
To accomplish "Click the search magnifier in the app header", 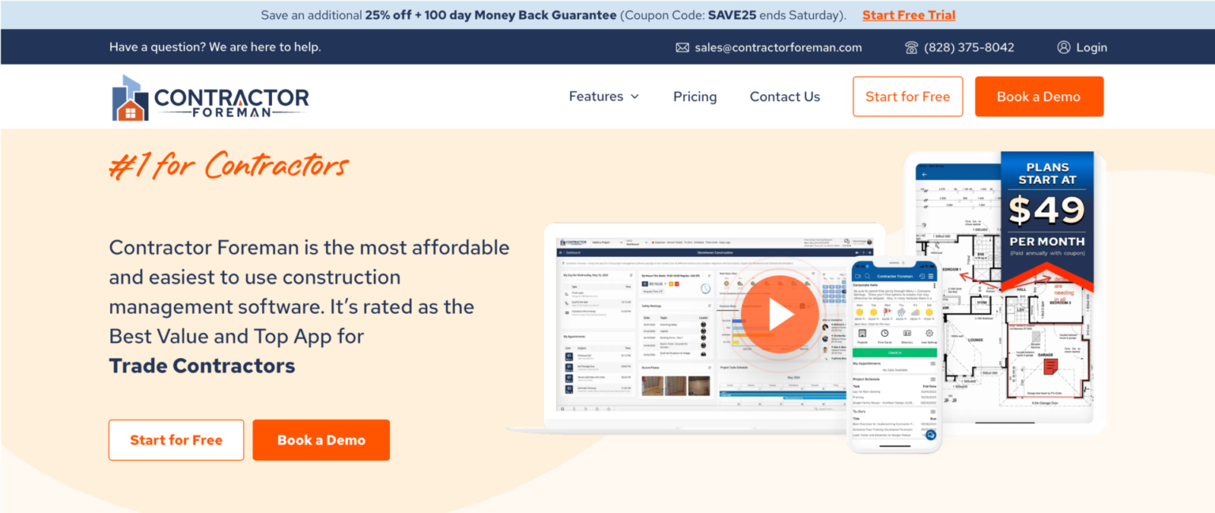I will (x=868, y=276).
